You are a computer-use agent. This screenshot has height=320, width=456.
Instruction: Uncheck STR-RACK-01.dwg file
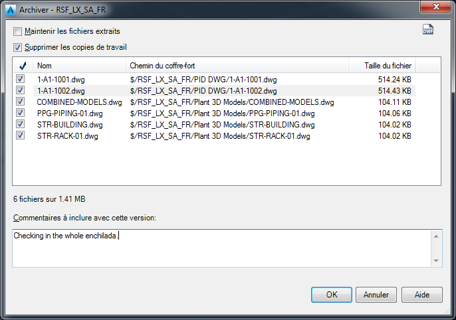(21, 135)
